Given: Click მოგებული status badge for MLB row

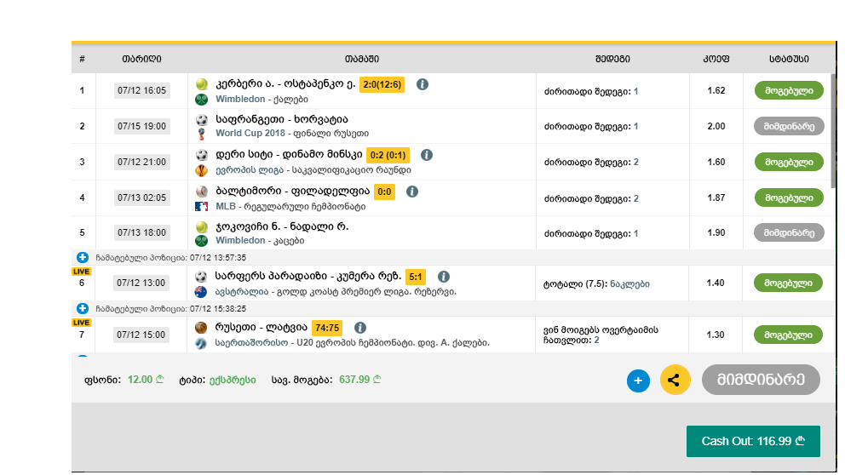Looking at the screenshot, I should coord(789,197).
